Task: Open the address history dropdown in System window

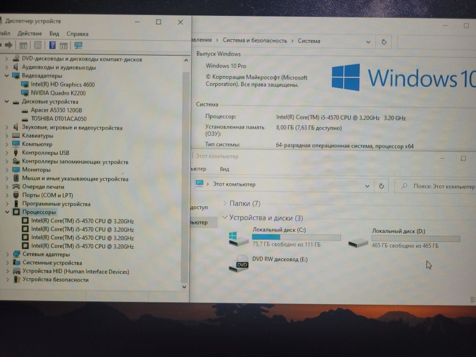Action: tap(368, 42)
